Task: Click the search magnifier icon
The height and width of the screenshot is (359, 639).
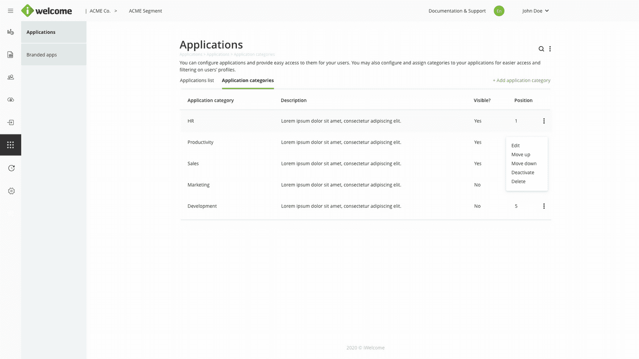Action: tap(541, 49)
